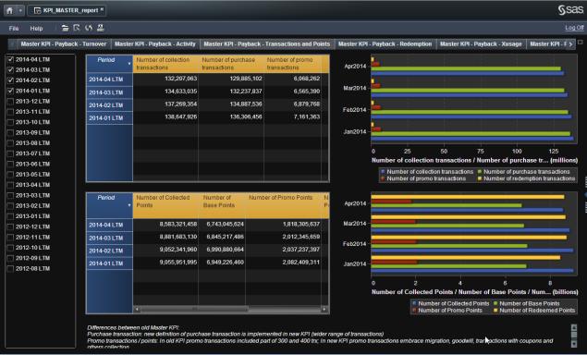Click the Log Off link
Image resolution: width=587 pixels, height=355 pixels.
point(574,28)
